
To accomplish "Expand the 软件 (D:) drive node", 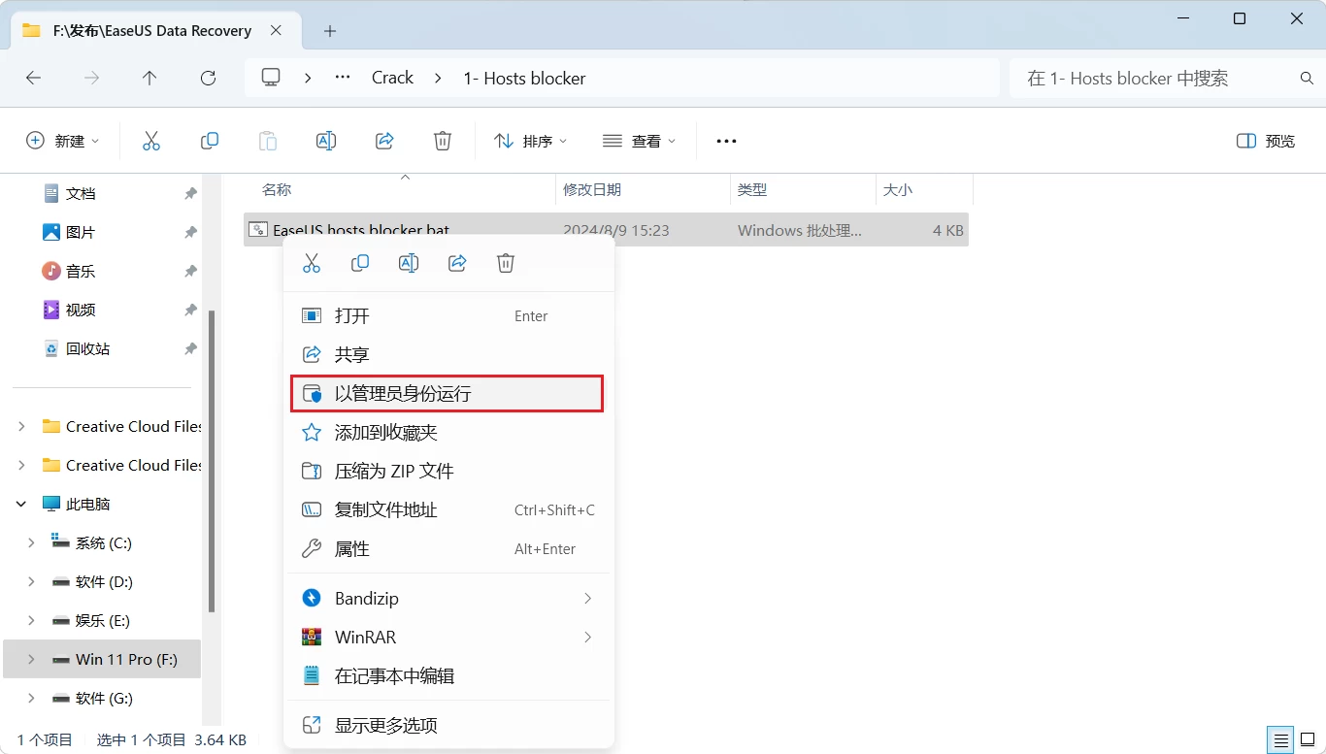I will (31, 582).
